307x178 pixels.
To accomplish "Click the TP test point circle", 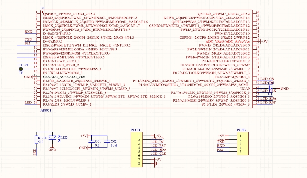I will tap(21, 69).
